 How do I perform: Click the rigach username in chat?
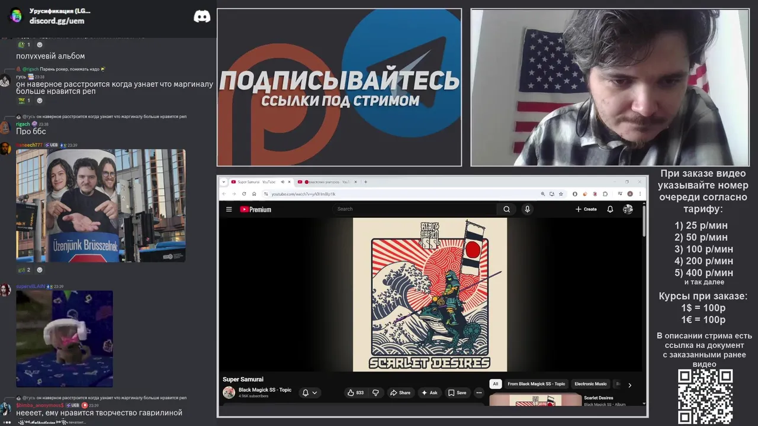click(23, 124)
